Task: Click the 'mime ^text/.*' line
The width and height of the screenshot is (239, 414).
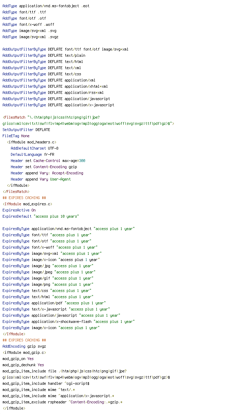Action: coord(39,390)
